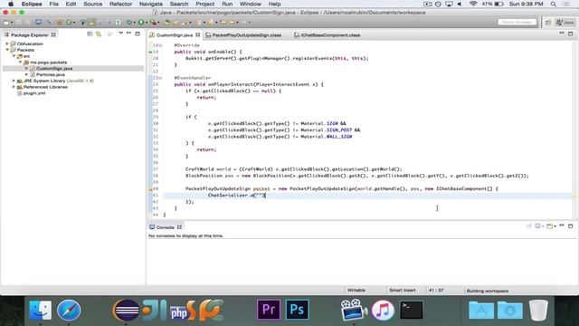Minimize the Console view
Screen dimensions: 579x326
(562, 225)
